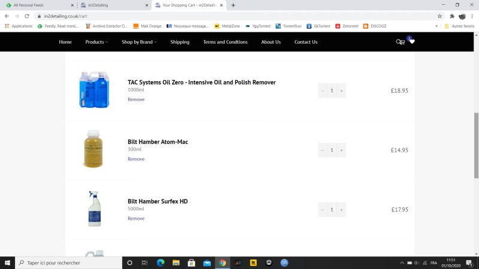Open a new browser tab
This screenshot has width=479, height=269.
233,5
